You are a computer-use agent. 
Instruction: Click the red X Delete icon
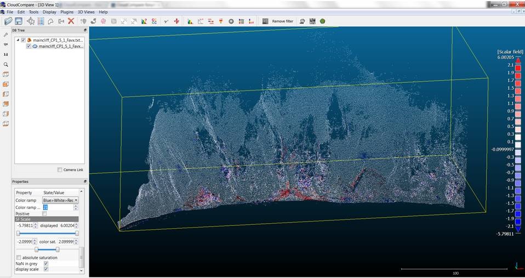pos(71,21)
